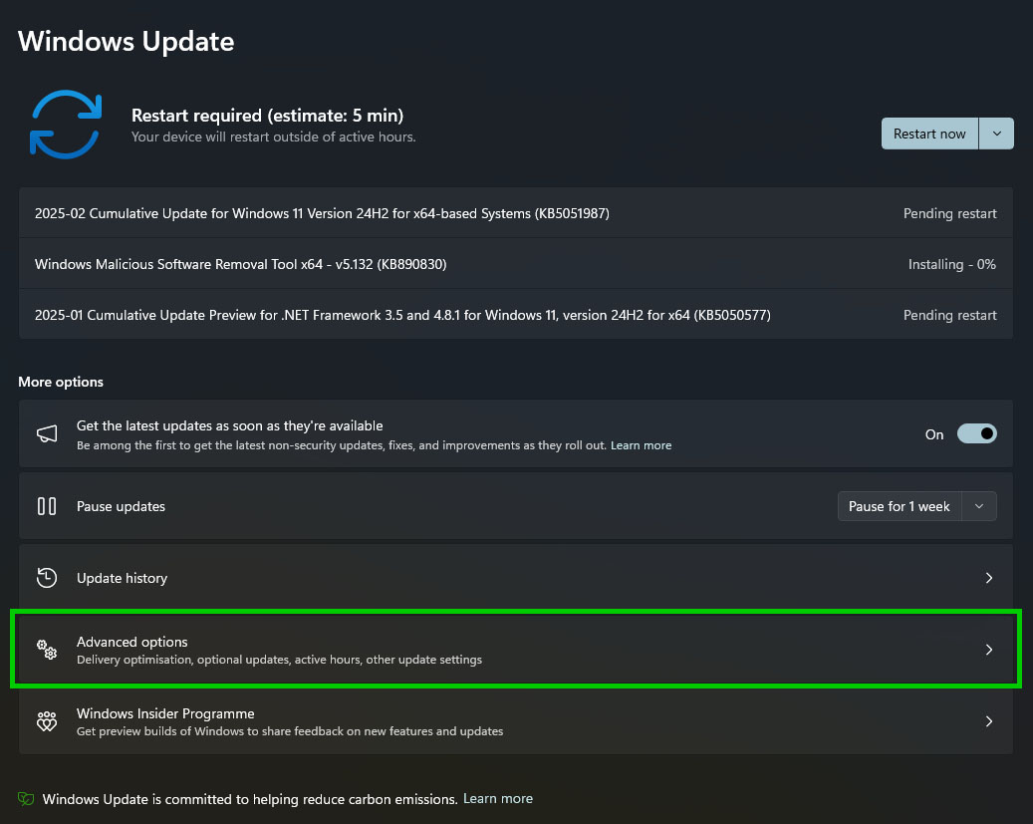Click the Advanced options chevron arrow
Viewport: 1033px width, 824px height.
click(988, 650)
